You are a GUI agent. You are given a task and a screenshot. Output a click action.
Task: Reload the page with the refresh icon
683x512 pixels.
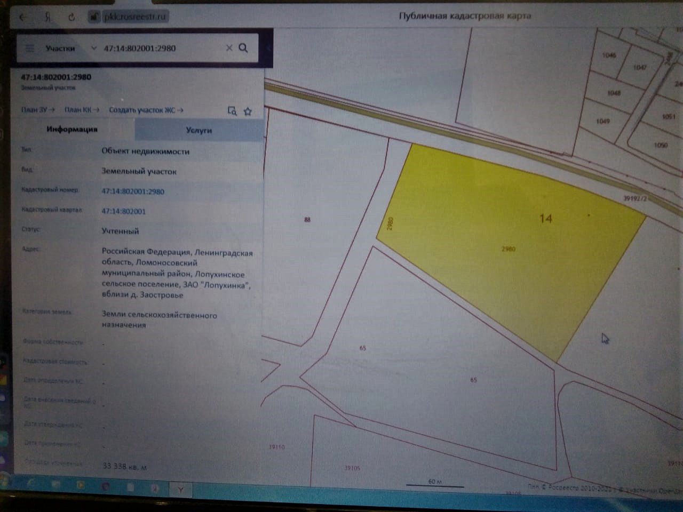tap(72, 17)
